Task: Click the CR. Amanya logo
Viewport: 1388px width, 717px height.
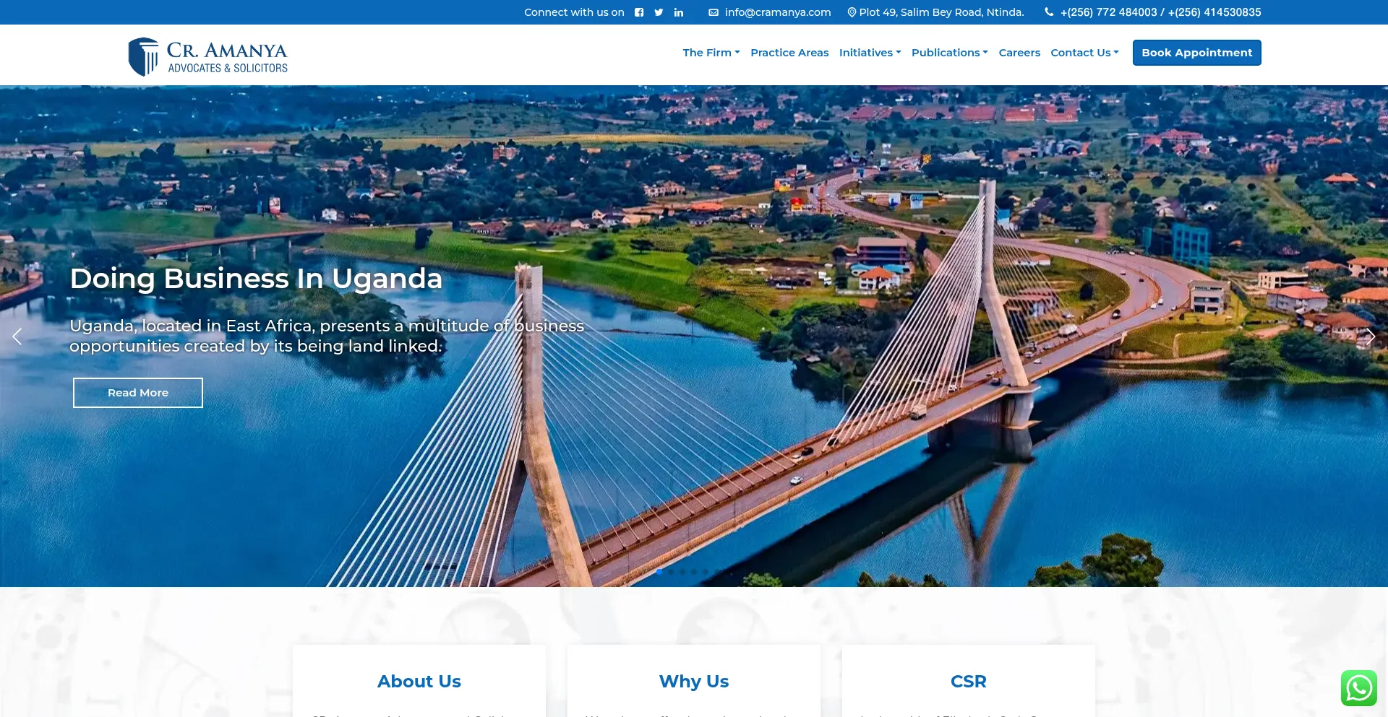Action: pyautogui.click(x=208, y=57)
